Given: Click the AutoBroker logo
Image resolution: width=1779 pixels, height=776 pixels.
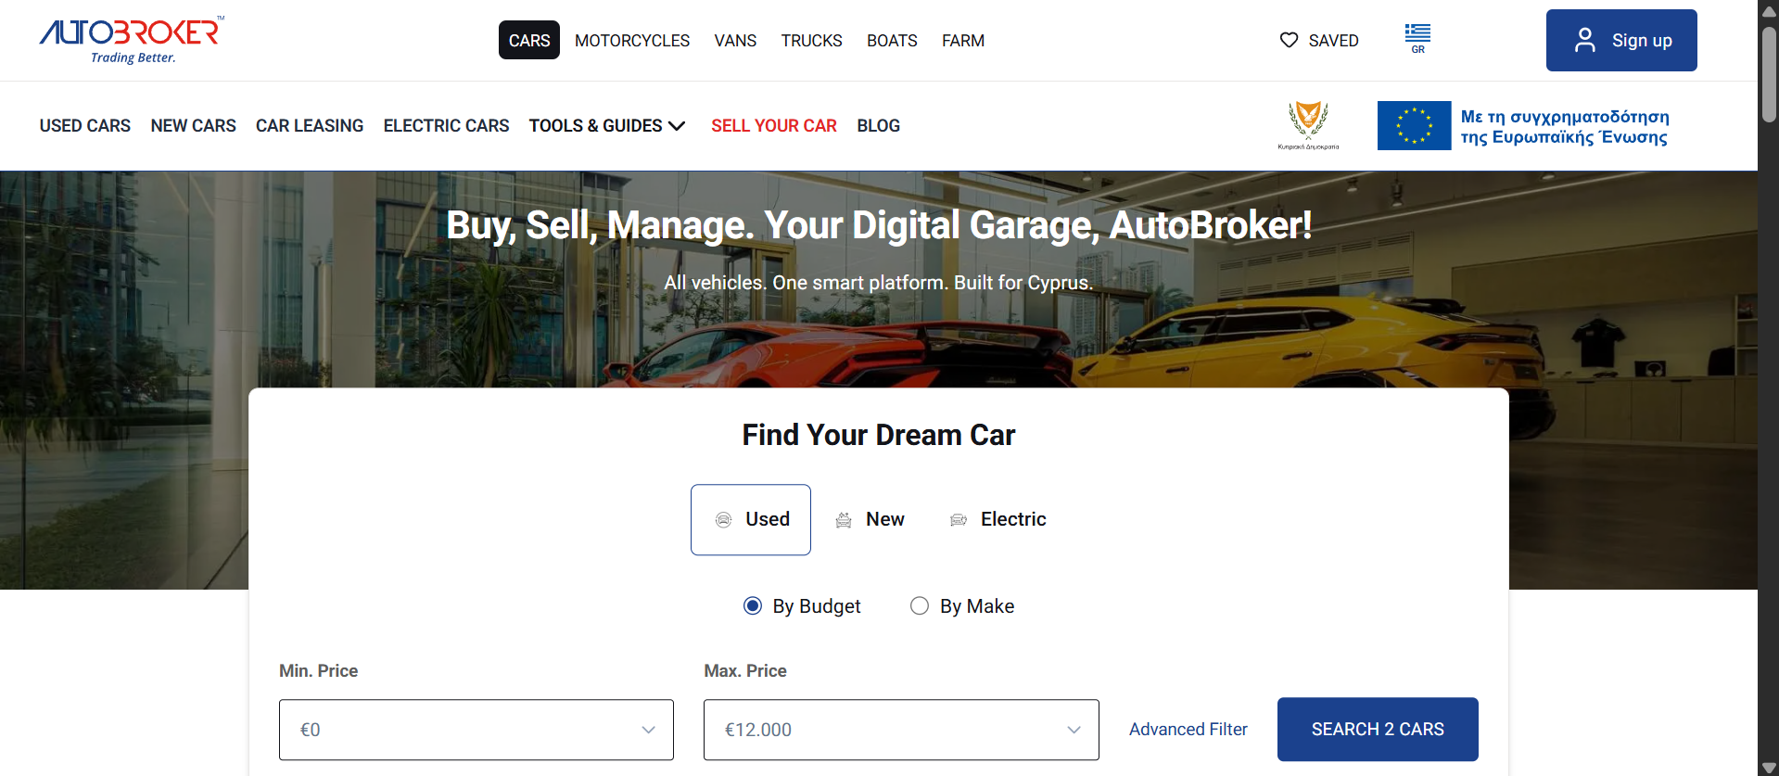Looking at the screenshot, I should tap(131, 40).
